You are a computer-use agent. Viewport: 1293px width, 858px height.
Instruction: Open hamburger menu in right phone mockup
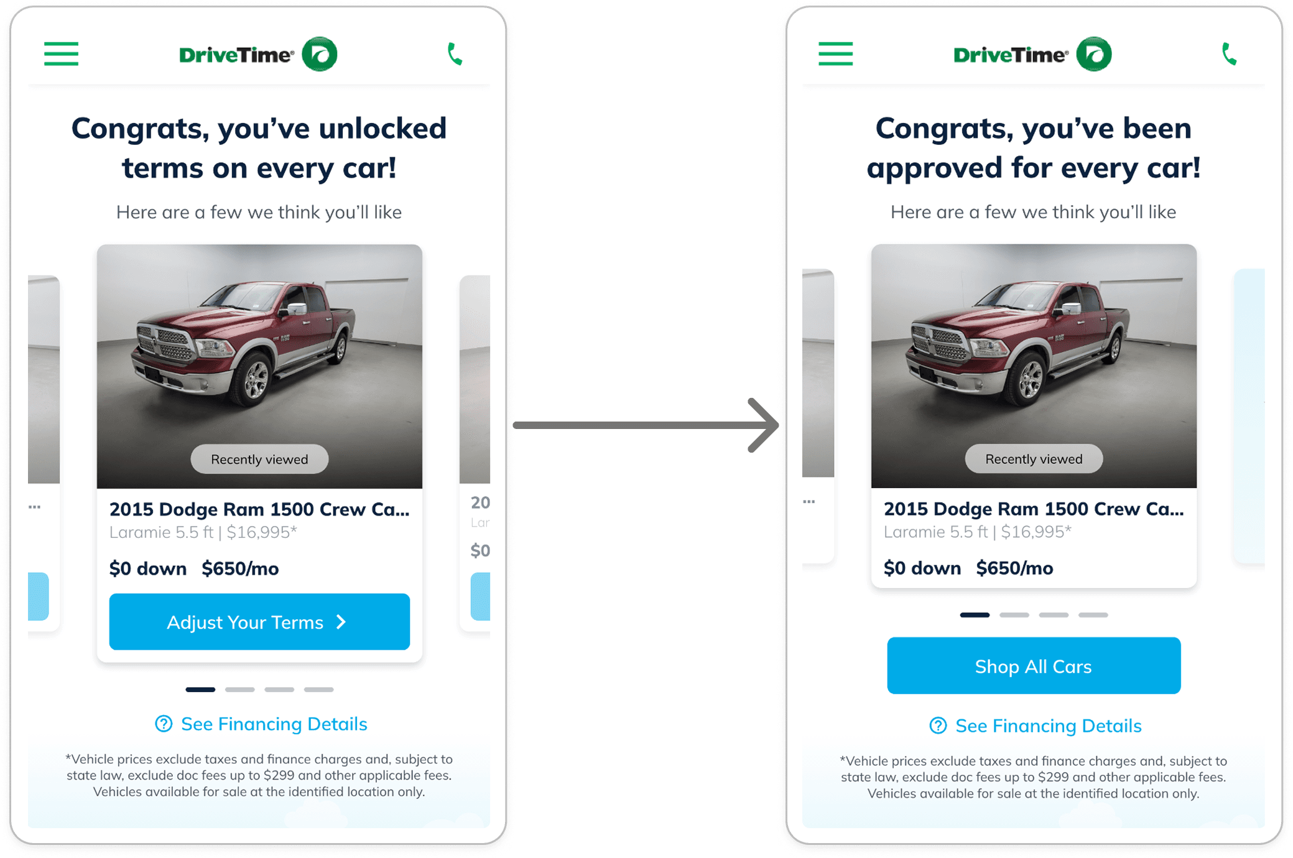(835, 53)
